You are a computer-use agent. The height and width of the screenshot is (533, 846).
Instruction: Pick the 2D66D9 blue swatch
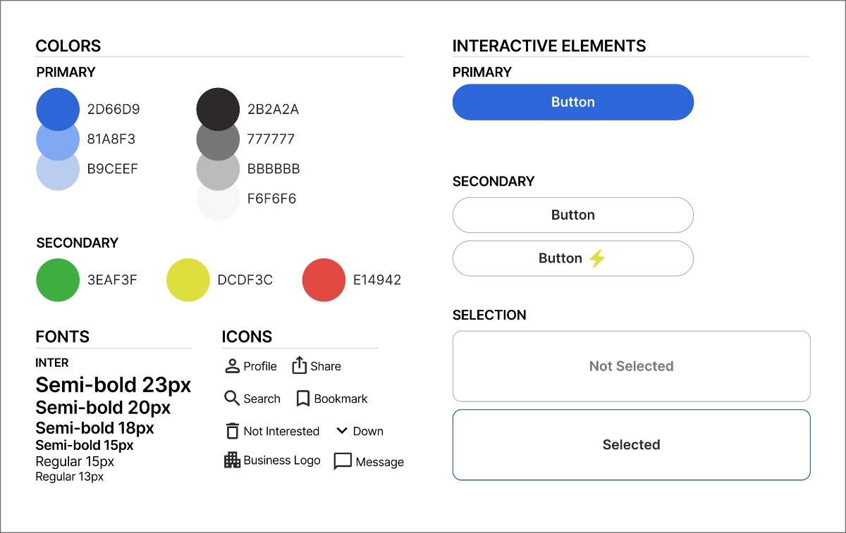point(58,109)
